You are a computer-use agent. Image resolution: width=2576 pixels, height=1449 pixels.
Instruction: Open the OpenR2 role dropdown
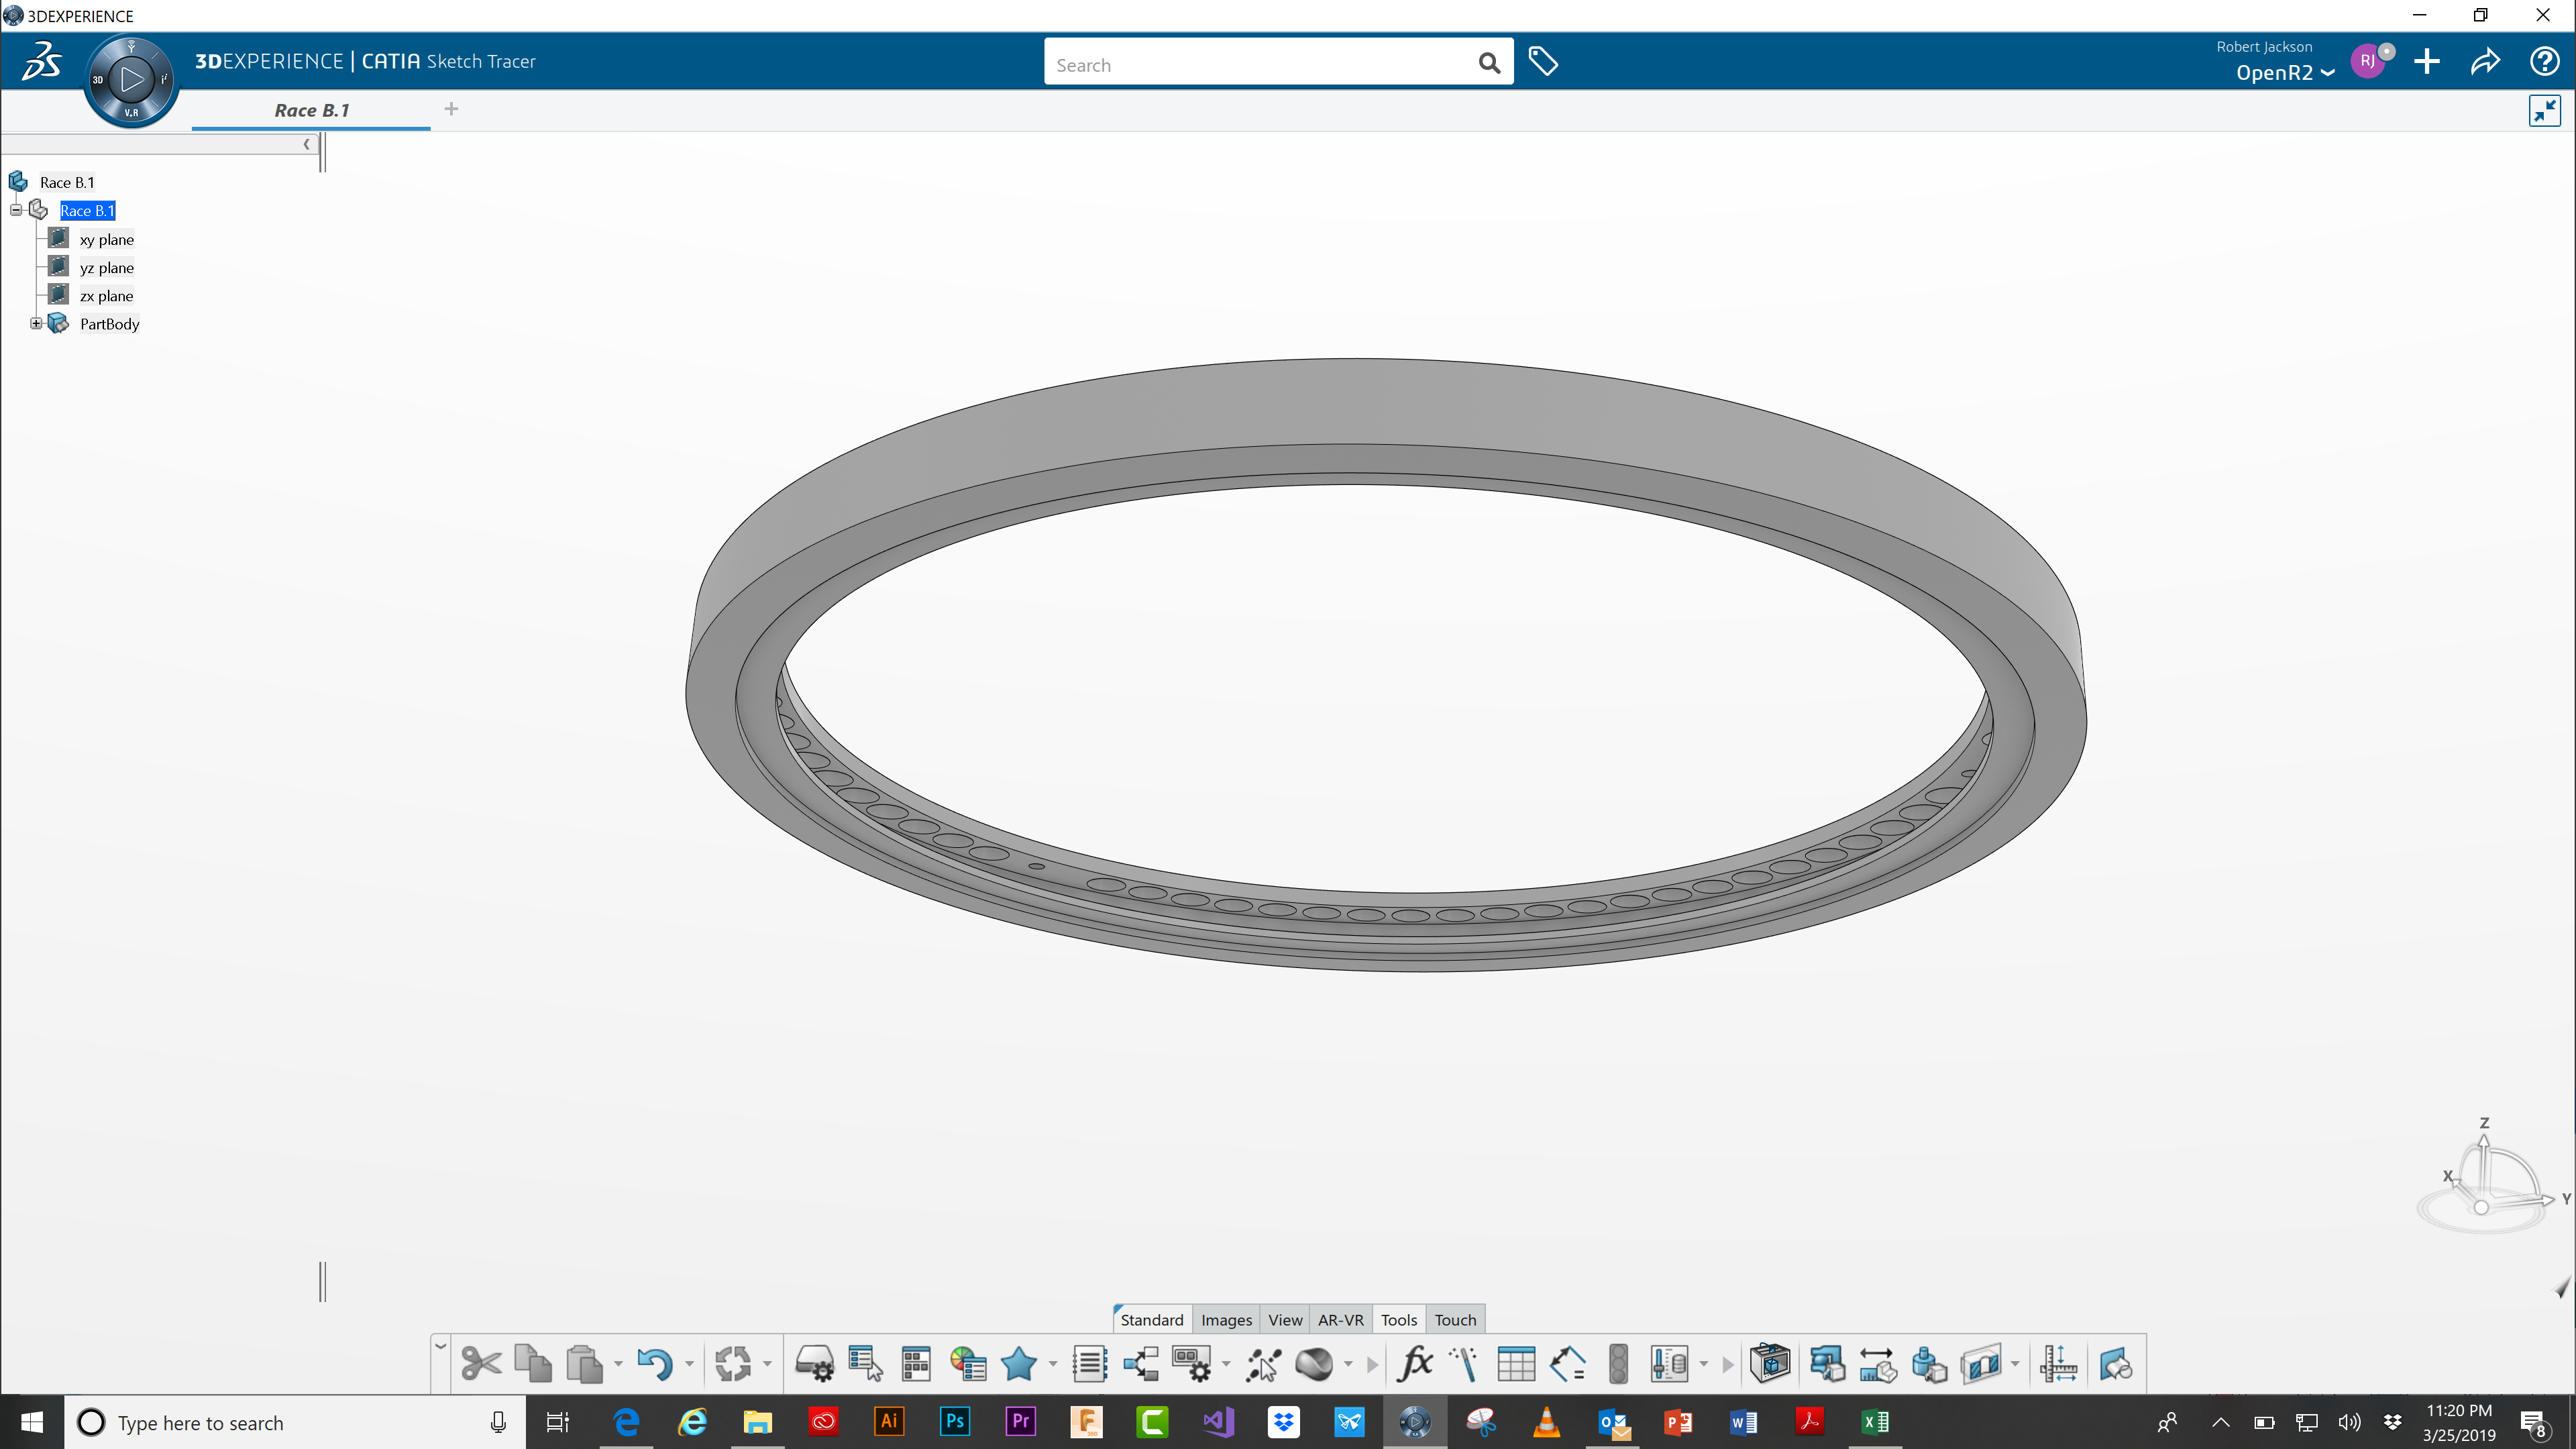[x=2285, y=73]
